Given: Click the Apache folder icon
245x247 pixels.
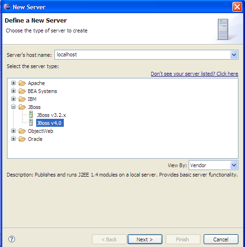Looking at the screenshot, I should [22, 83].
